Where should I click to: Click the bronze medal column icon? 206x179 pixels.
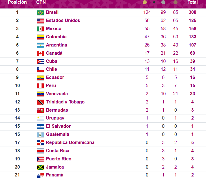pos(175,2)
